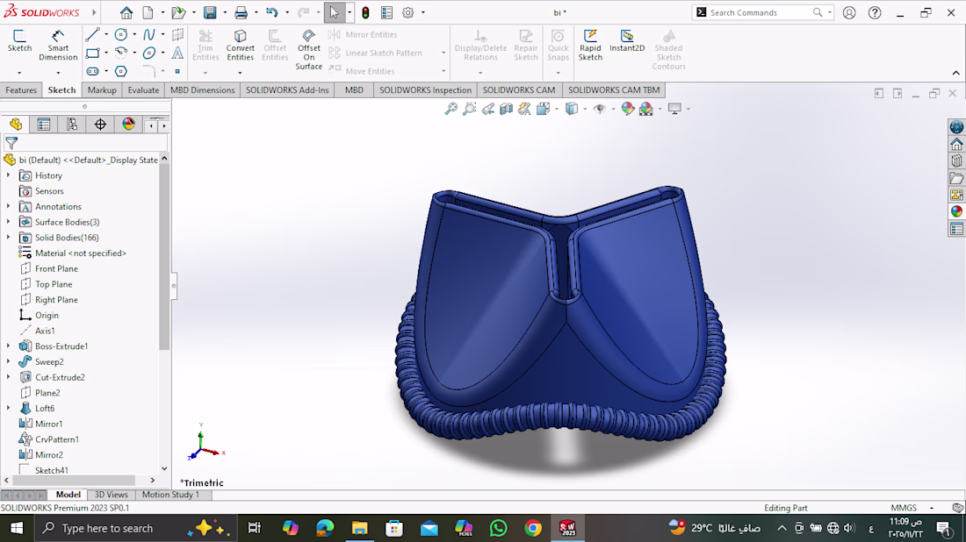Open Motion Study 1 tab
966x542 pixels.
coord(170,495)
